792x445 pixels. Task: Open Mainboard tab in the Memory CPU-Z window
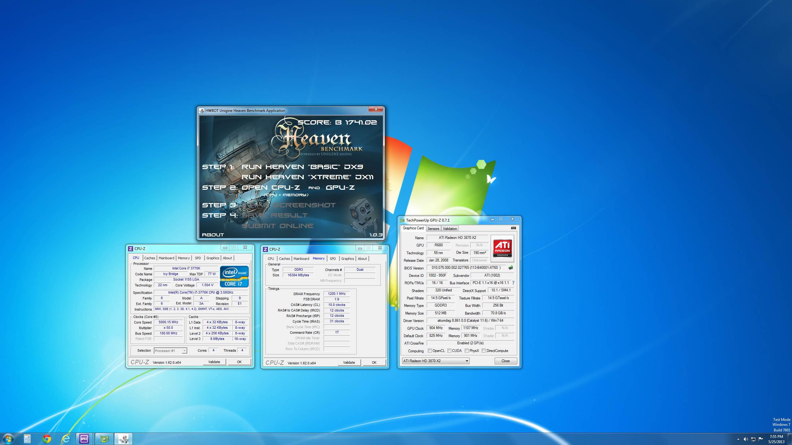pyautogui.click(x=301, y=259)
